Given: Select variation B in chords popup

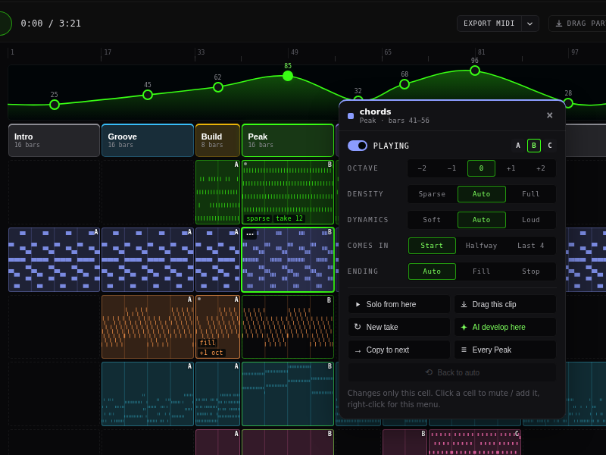Looking at the screenshot, I should (534, 146).
